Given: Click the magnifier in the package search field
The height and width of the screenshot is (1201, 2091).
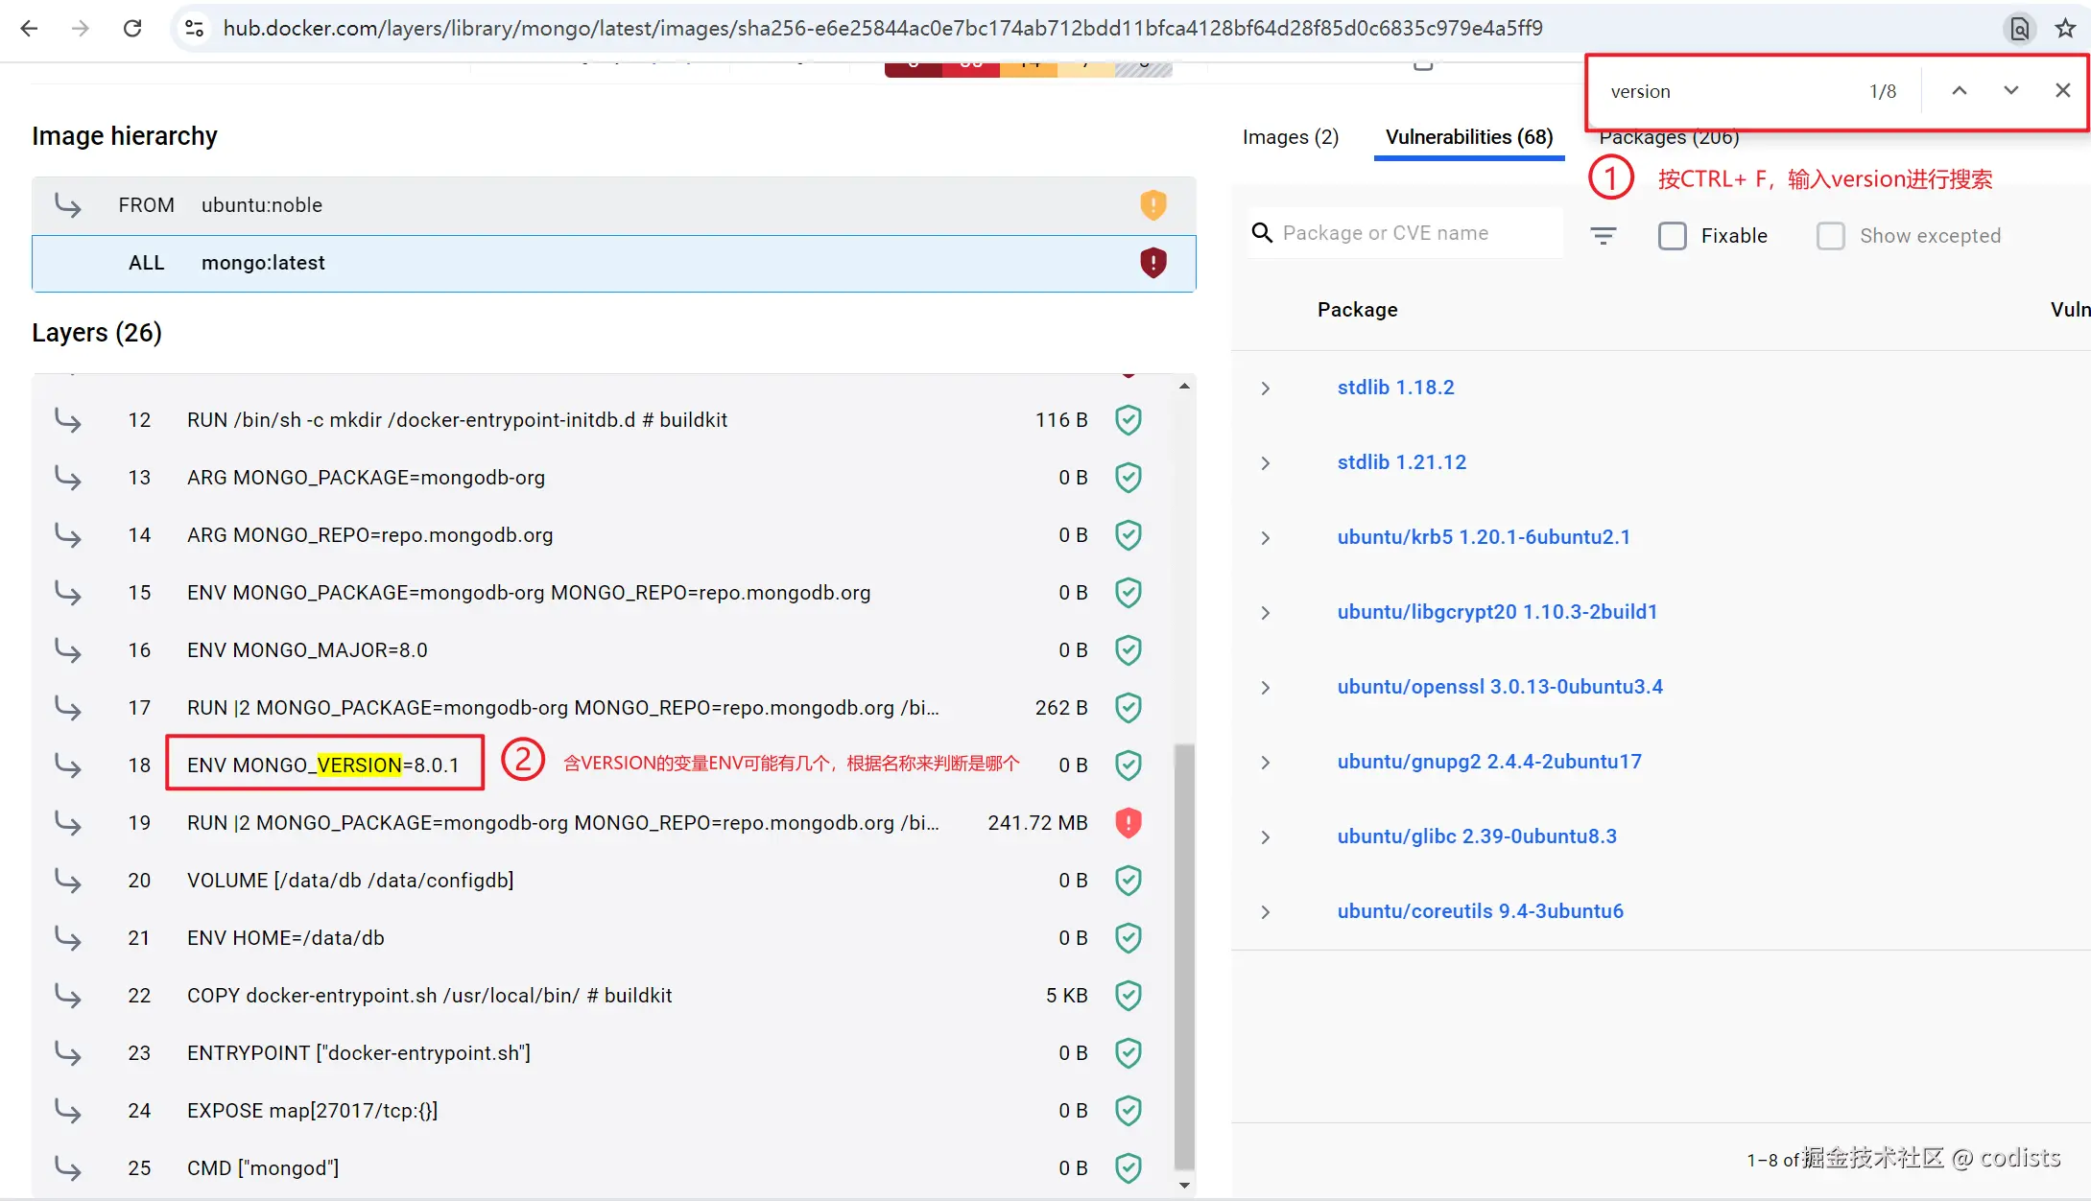Looking at the screenshot, I should pyautogui.click(x=1262, y=232).
